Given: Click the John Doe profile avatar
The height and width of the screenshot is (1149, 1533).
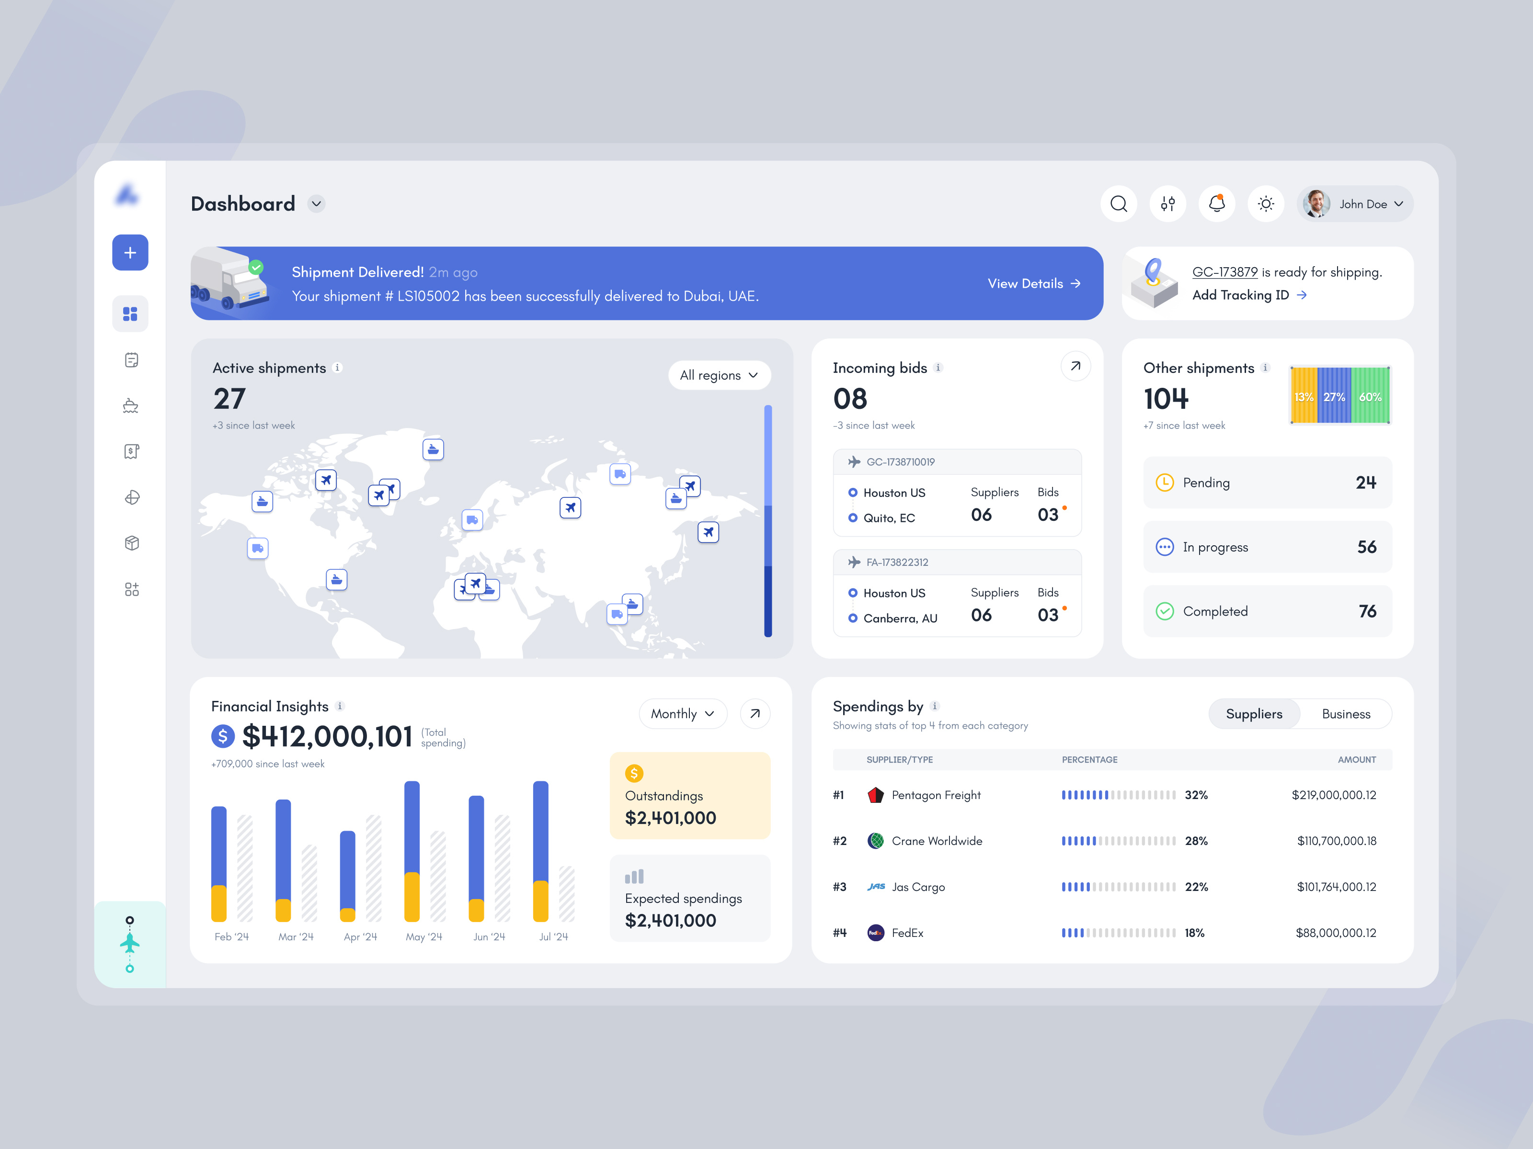Looking at the screenshot, I should [x=1317, y=203].
